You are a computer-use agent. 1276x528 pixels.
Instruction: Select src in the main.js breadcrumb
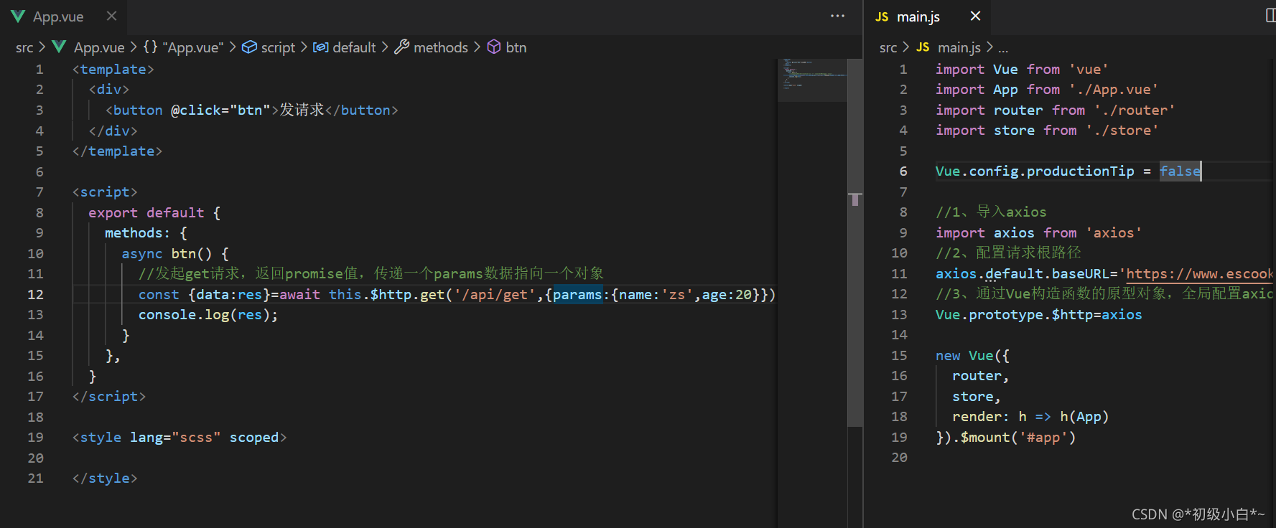click(x=888, y=47)
